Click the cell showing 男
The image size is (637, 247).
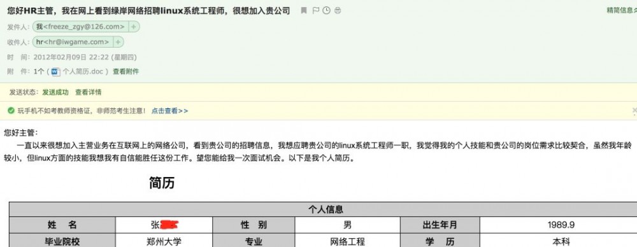click(x=348, y=225)
